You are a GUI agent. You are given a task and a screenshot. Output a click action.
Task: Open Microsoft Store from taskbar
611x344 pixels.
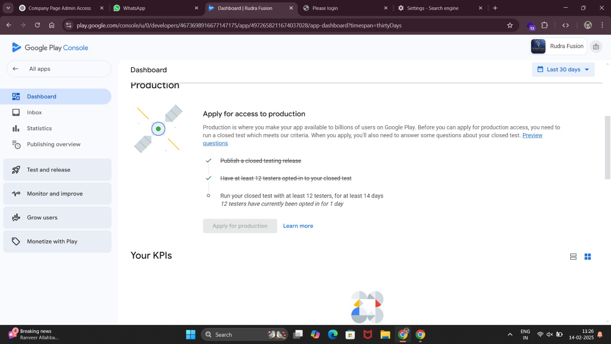(x=350, y=335)
